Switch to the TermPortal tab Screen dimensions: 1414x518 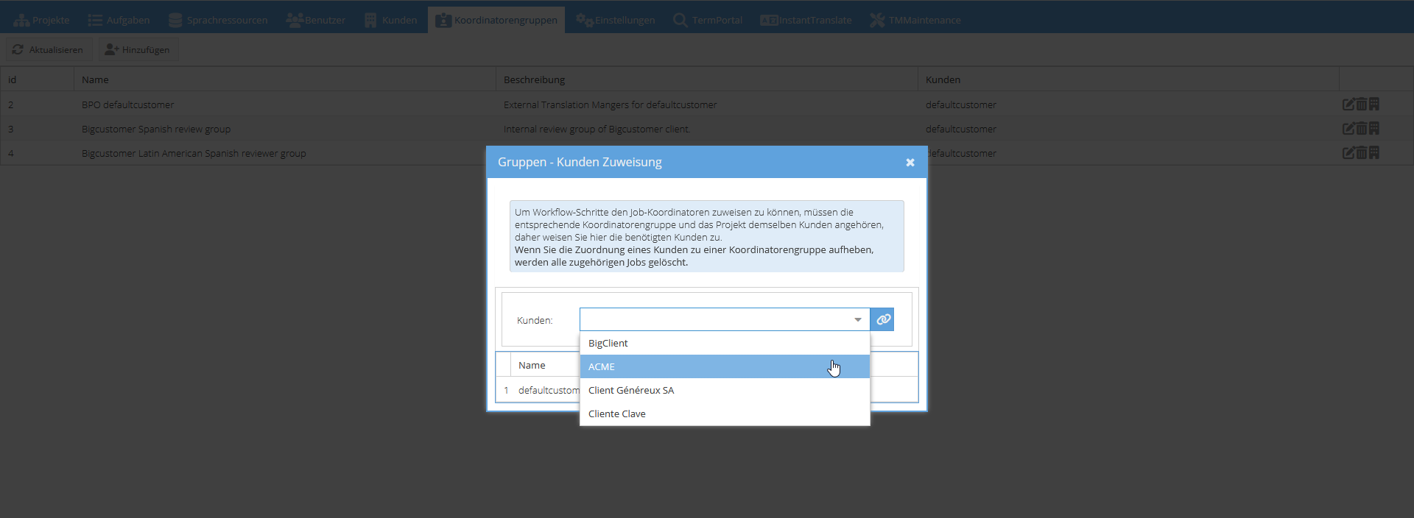[x=708, y=20]
